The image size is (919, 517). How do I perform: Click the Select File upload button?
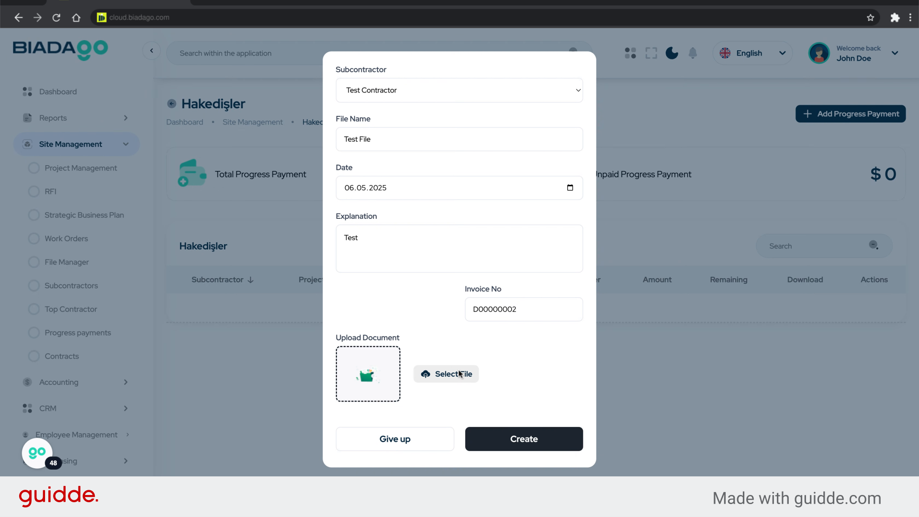coord(446,374)
